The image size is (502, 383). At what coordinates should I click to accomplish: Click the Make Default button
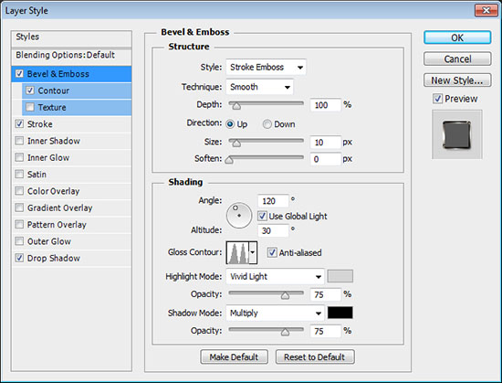234,357
